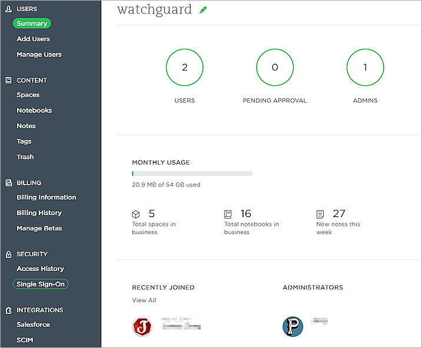
Task: Click the Pending Approval circle showing 0
Action: point(275,68)
